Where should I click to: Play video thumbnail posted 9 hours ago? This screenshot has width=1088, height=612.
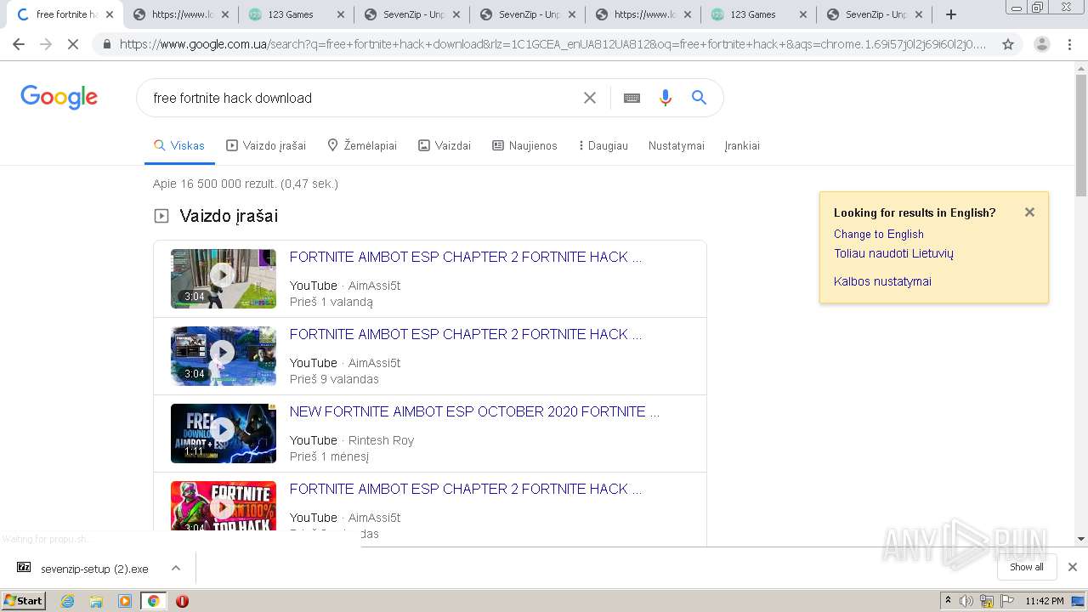click(224, 355)
